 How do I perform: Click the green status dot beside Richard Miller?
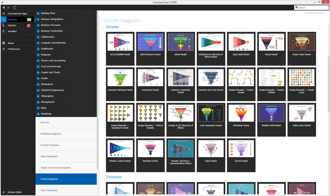(x=4, y=192)
